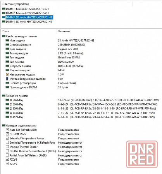Click icon of 'Функции модуля памяти' group
Image resolution: width=162 pixels, height=174 pixels.
(x=4, y=125)
